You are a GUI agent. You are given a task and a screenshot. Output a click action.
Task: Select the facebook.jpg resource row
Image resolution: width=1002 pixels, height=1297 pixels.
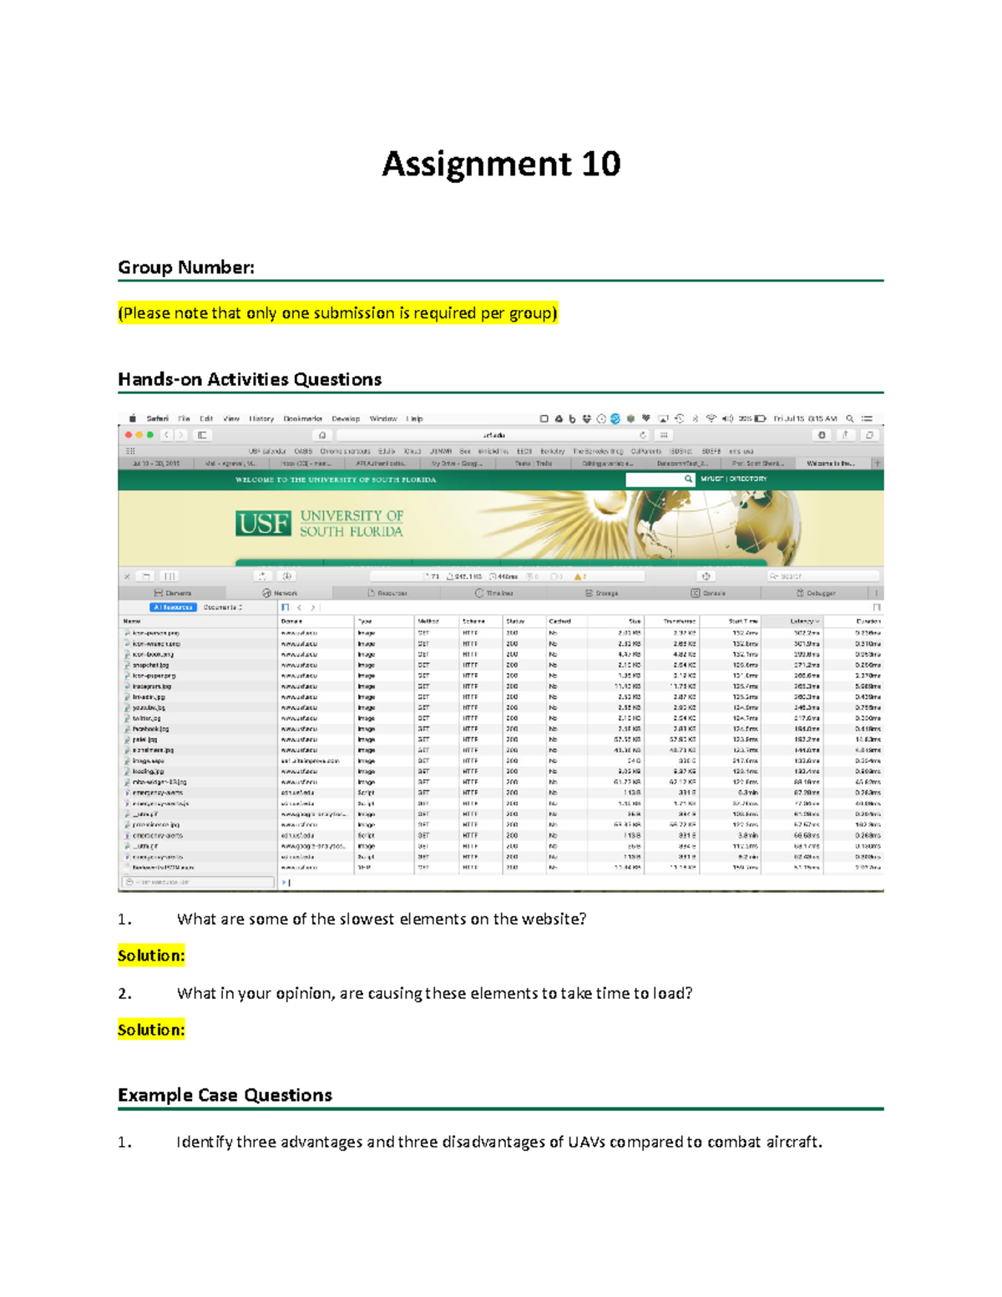(x=501, y=729)
